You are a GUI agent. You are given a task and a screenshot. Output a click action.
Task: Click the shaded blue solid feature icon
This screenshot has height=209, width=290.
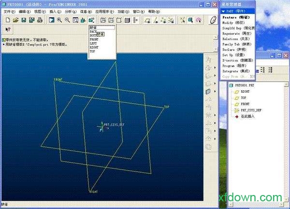pos(208,91)
